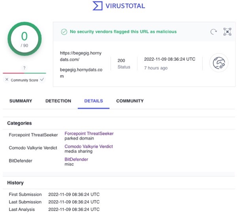Click the Comodo Valkyrie Verdict row label
Image resolution: width=237 pixels, height=214 pixels.
click(33, 148)
